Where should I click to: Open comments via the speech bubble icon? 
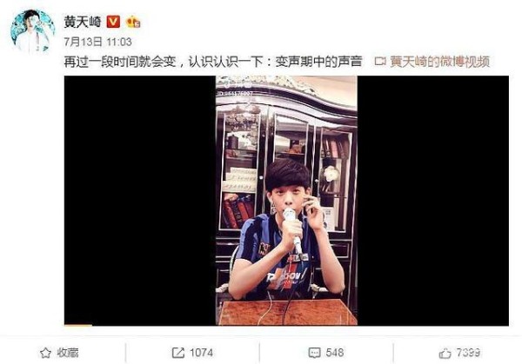tap(314, 353)
